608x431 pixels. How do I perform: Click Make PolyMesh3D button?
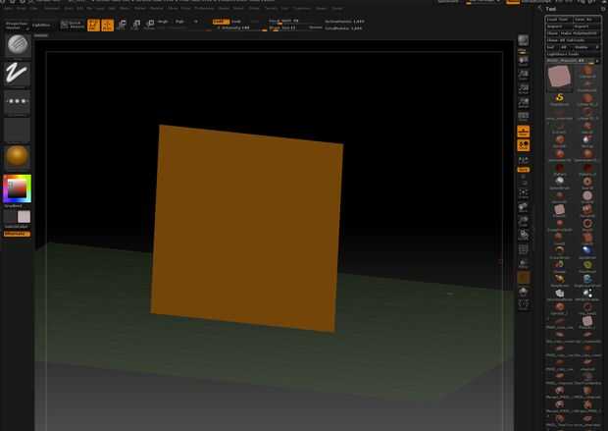tap(579, 33)
